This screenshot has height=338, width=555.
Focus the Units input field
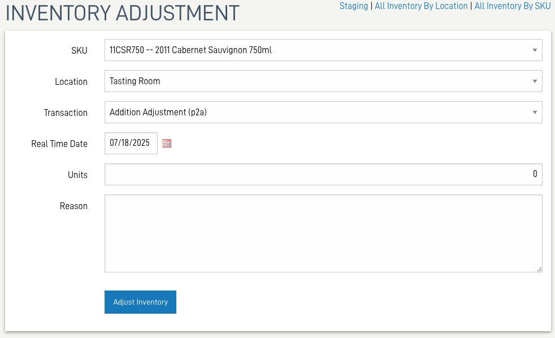pyautogui.click(x=323, y=175)
